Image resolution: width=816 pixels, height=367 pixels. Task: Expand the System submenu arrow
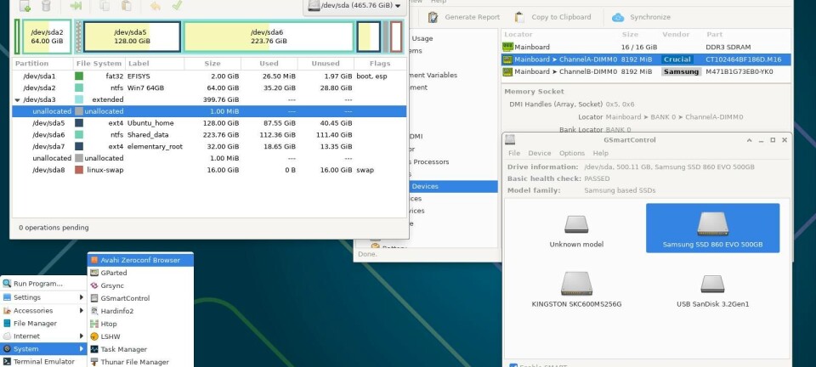pos(82,349)
